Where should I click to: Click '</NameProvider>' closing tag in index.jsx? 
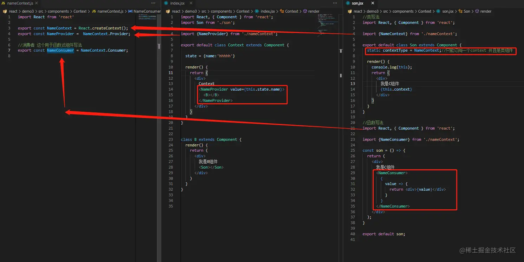216,100
